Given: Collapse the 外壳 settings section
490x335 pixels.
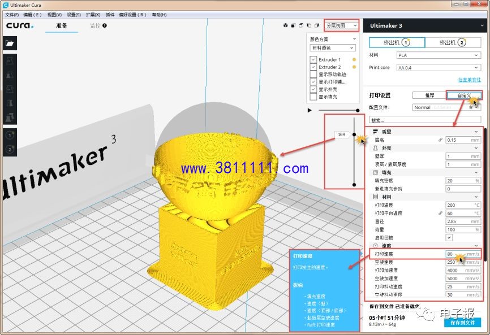Looking at the screenshot, I should click(476, 148).
